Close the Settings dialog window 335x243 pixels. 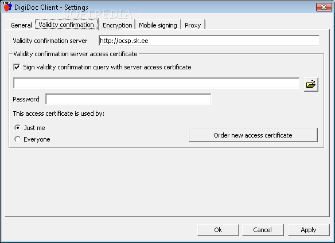coord(324,7)
